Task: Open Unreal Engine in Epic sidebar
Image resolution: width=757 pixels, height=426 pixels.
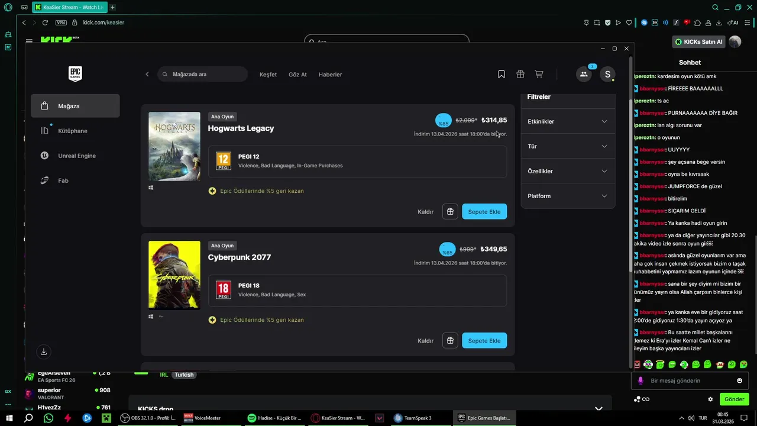Action: [75, 156]
